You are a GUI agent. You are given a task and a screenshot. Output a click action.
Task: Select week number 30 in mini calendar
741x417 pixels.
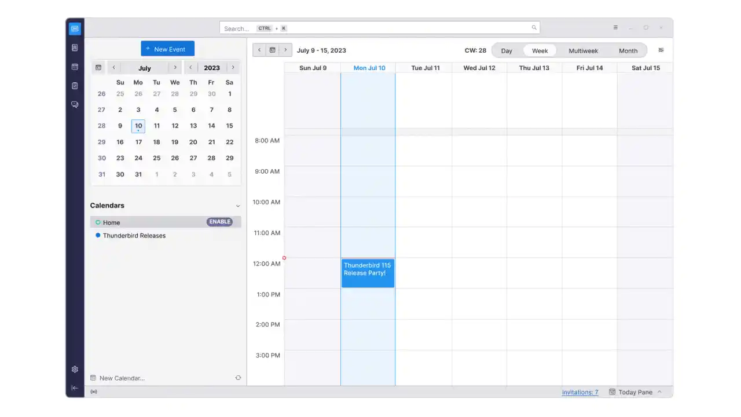coord(101,158)
